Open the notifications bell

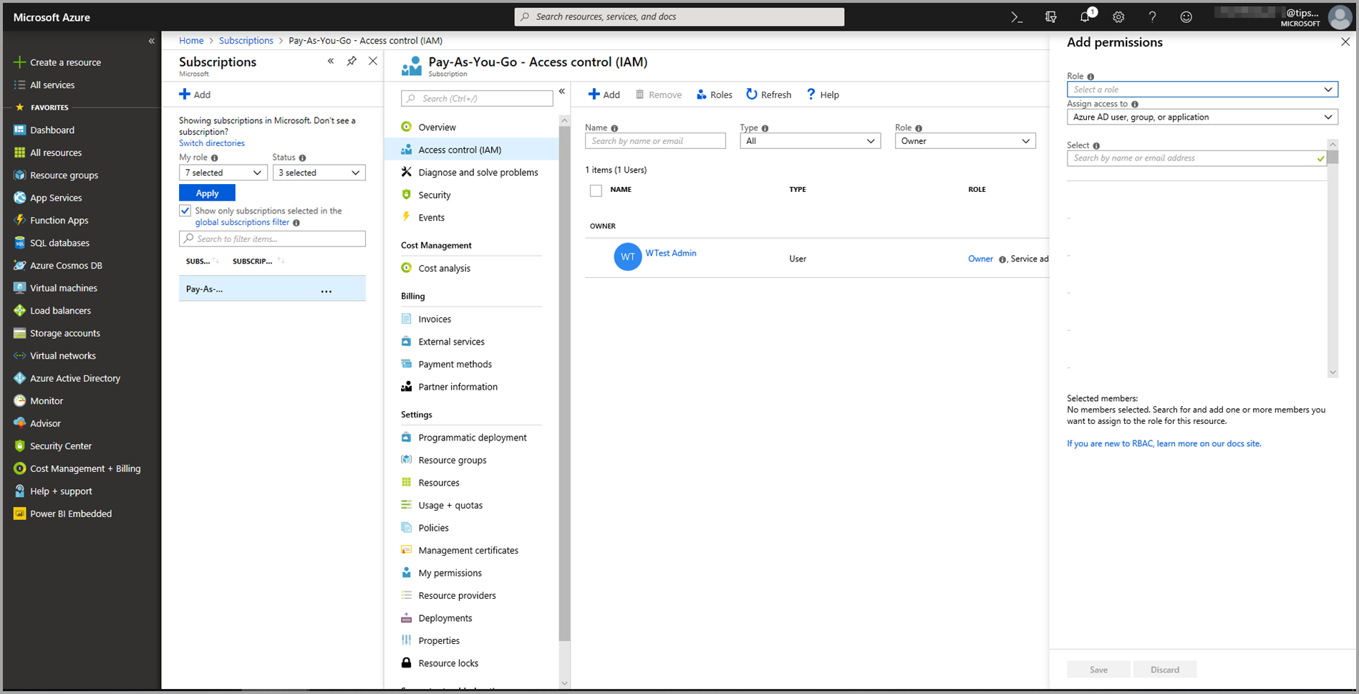[1084, 16]
